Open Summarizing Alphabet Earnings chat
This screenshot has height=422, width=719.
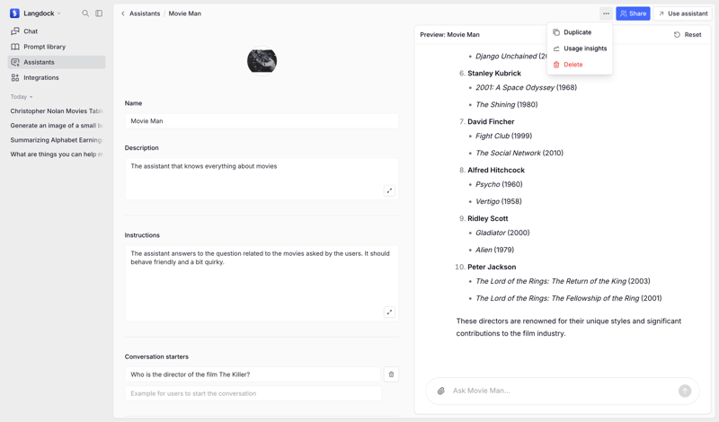click(57, 140)
